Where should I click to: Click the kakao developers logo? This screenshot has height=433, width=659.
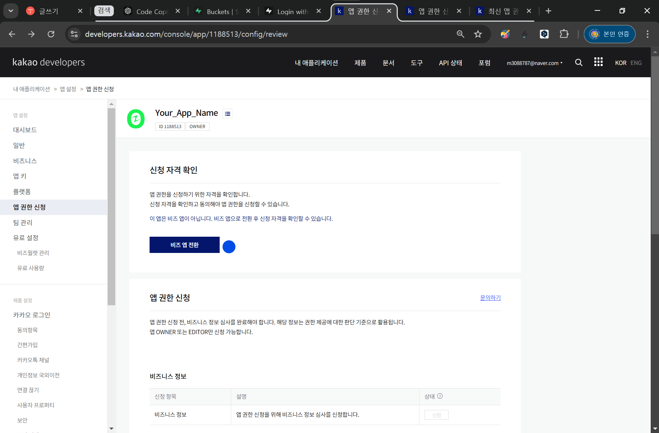[49, 62]
